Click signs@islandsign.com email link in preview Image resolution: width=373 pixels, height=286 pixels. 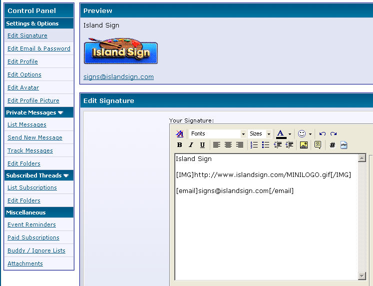118,77
